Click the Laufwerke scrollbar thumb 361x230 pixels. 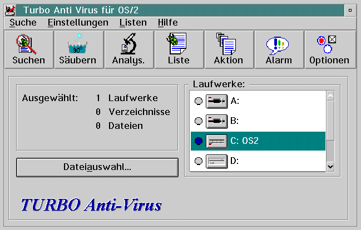(x=330, y=120)
